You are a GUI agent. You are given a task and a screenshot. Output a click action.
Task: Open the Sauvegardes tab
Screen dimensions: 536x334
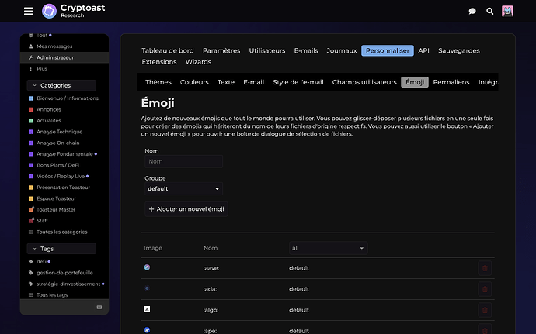459,50
